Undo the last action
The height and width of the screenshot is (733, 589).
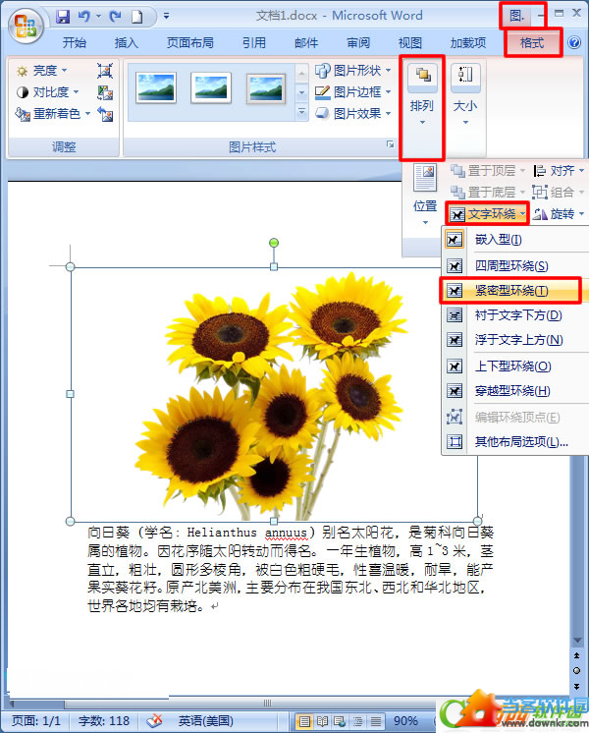coord(84,17)
